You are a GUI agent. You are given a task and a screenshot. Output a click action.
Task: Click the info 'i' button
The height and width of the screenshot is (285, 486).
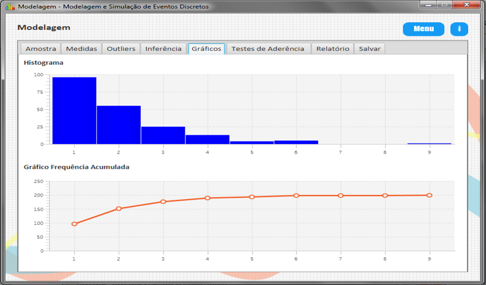click(x=459, y=29)
